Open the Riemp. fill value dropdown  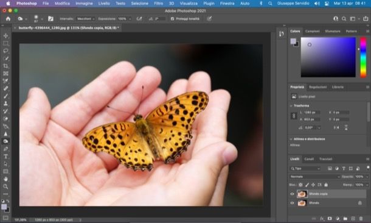367,185
